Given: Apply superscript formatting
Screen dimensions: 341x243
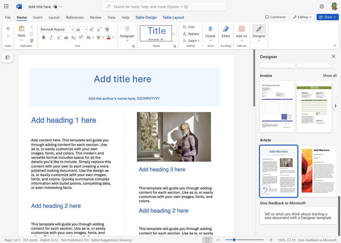Looking at the screenshot, I should 81,37.
